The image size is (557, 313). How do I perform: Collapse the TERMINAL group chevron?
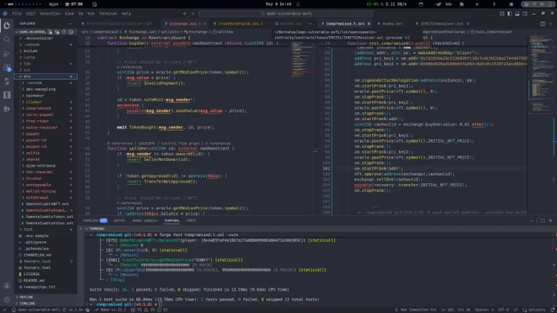87,229
